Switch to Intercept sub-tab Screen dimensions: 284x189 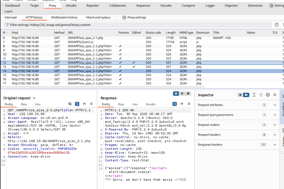[11, 17]
